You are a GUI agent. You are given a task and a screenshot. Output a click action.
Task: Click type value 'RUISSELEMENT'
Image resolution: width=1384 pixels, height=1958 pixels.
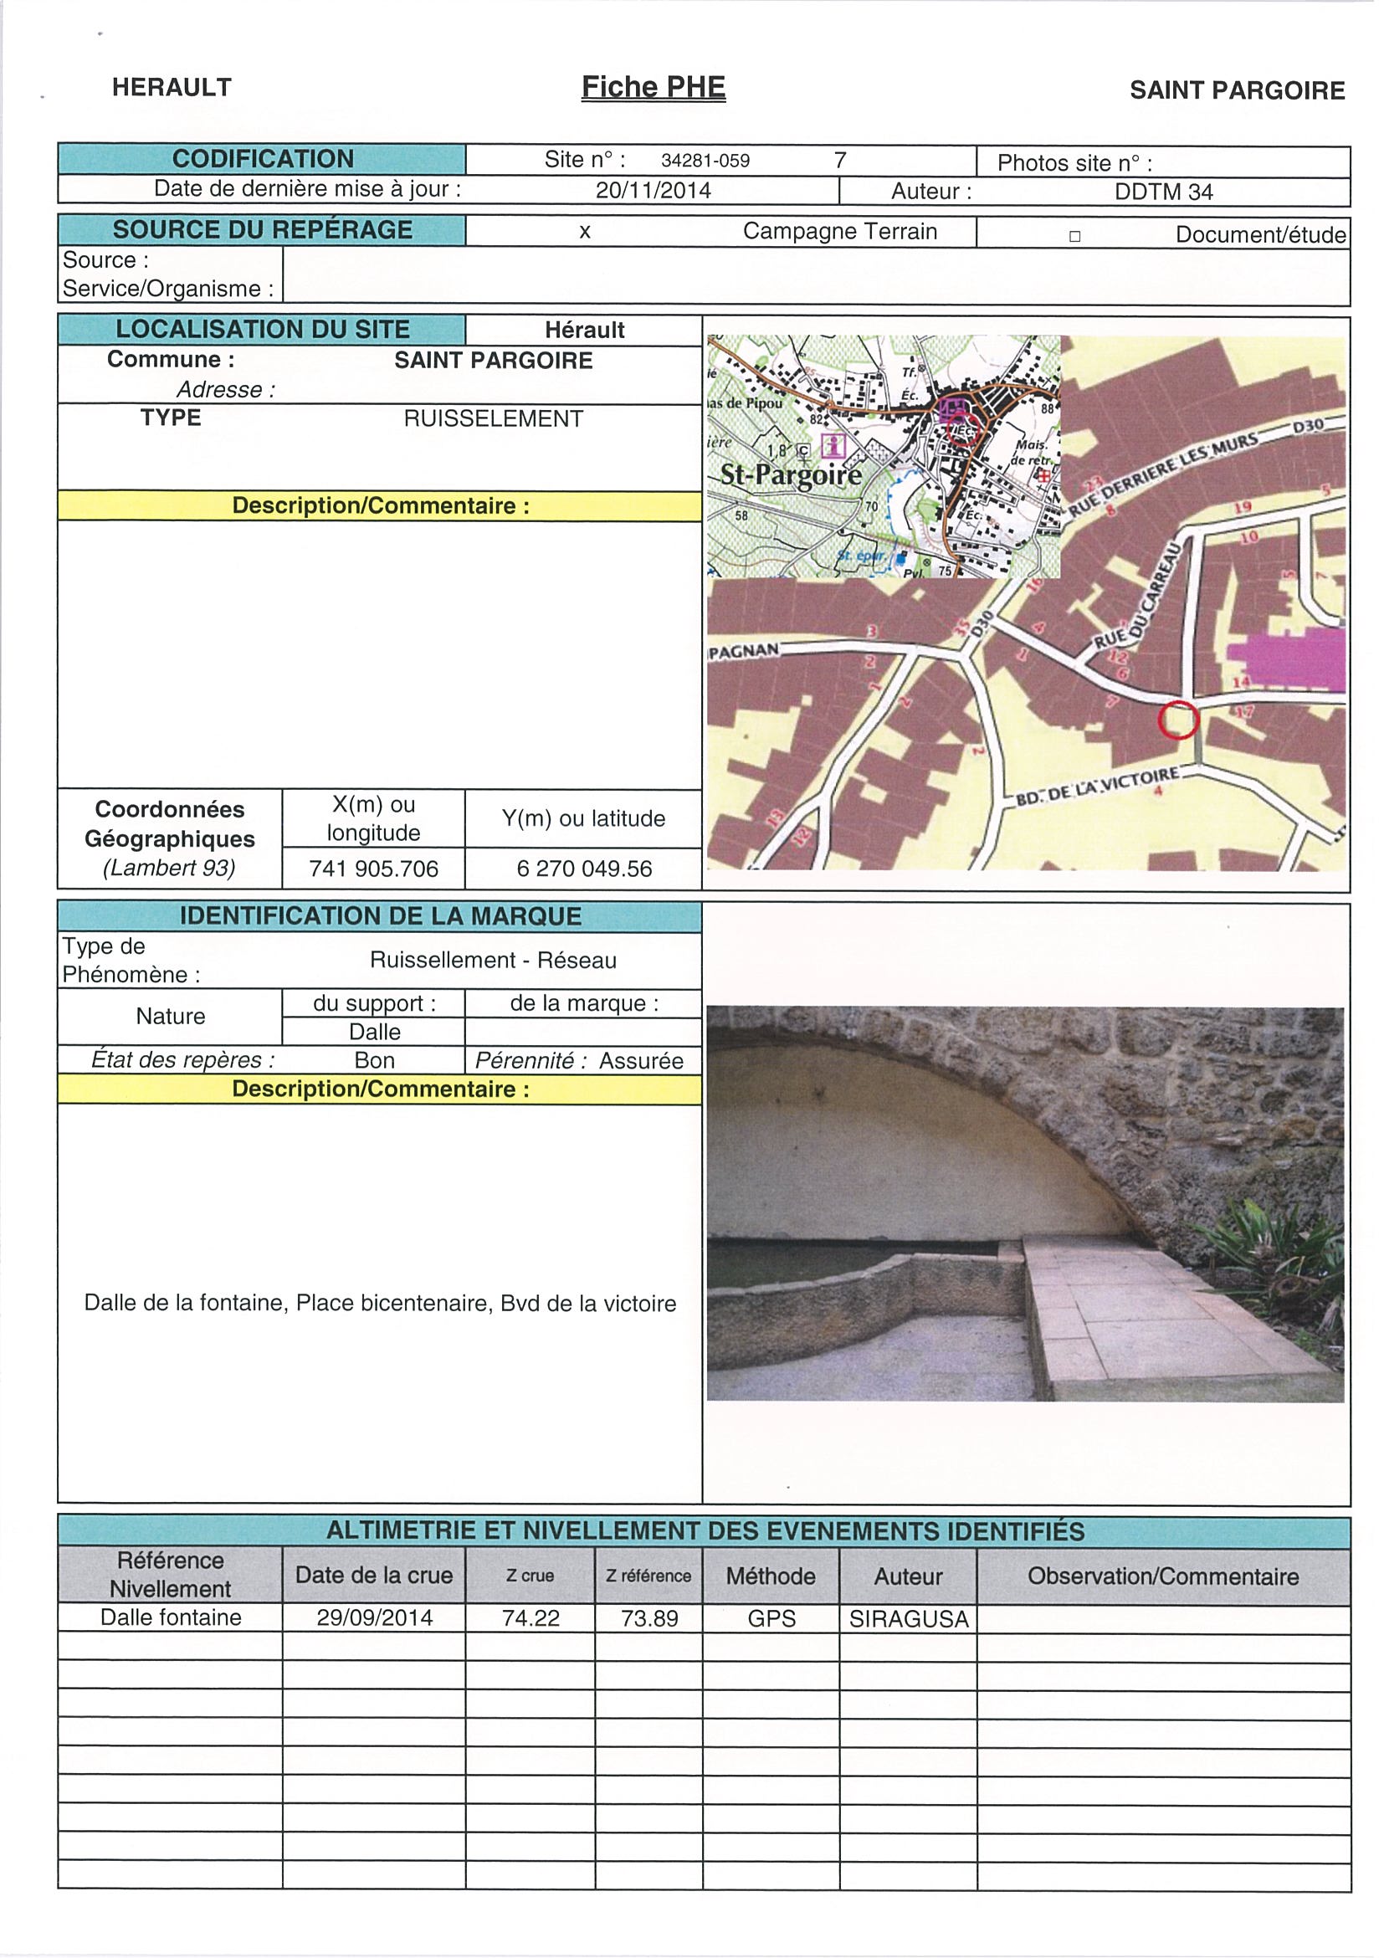493,418
